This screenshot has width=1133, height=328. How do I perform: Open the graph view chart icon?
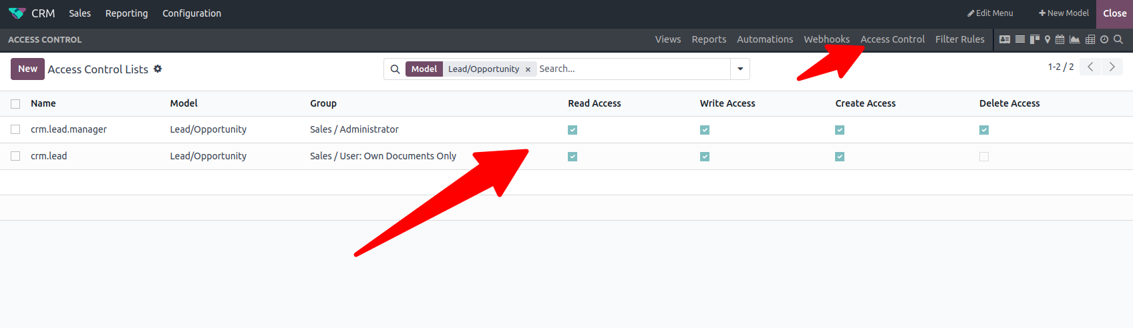pyautogui.click(x=1075, y=39)
